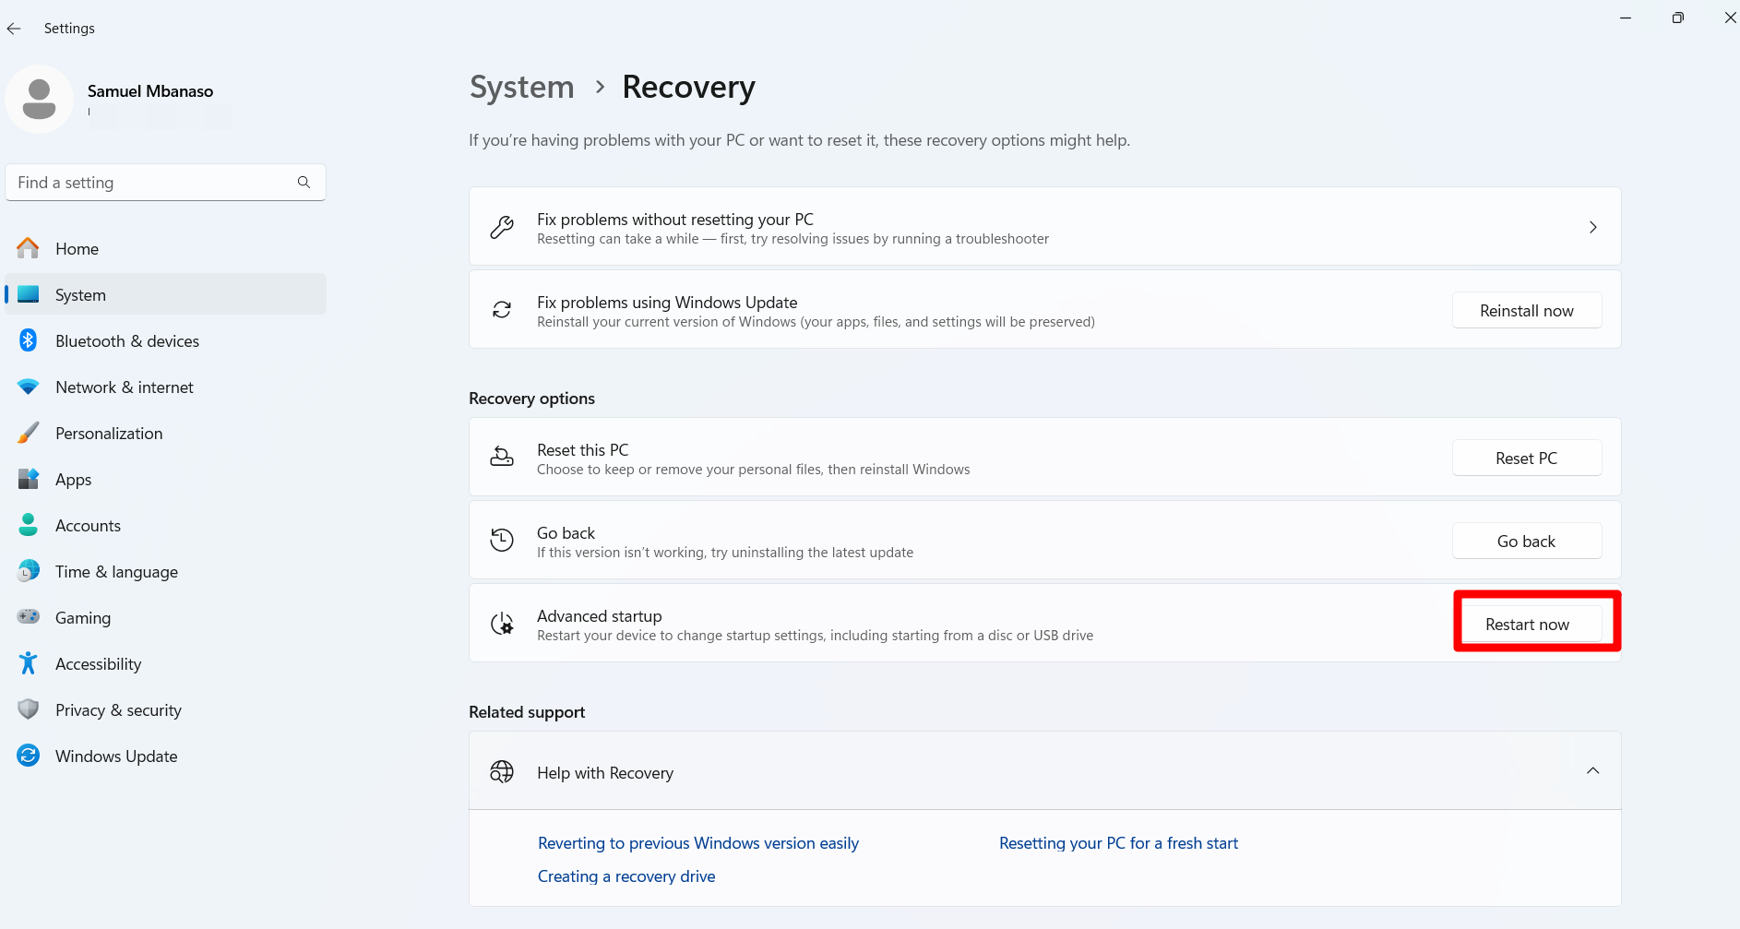The image size is (1740, 929).
Task: Click the Personalization brush icon
Action: pyautogui.click(x=28, y=433)
